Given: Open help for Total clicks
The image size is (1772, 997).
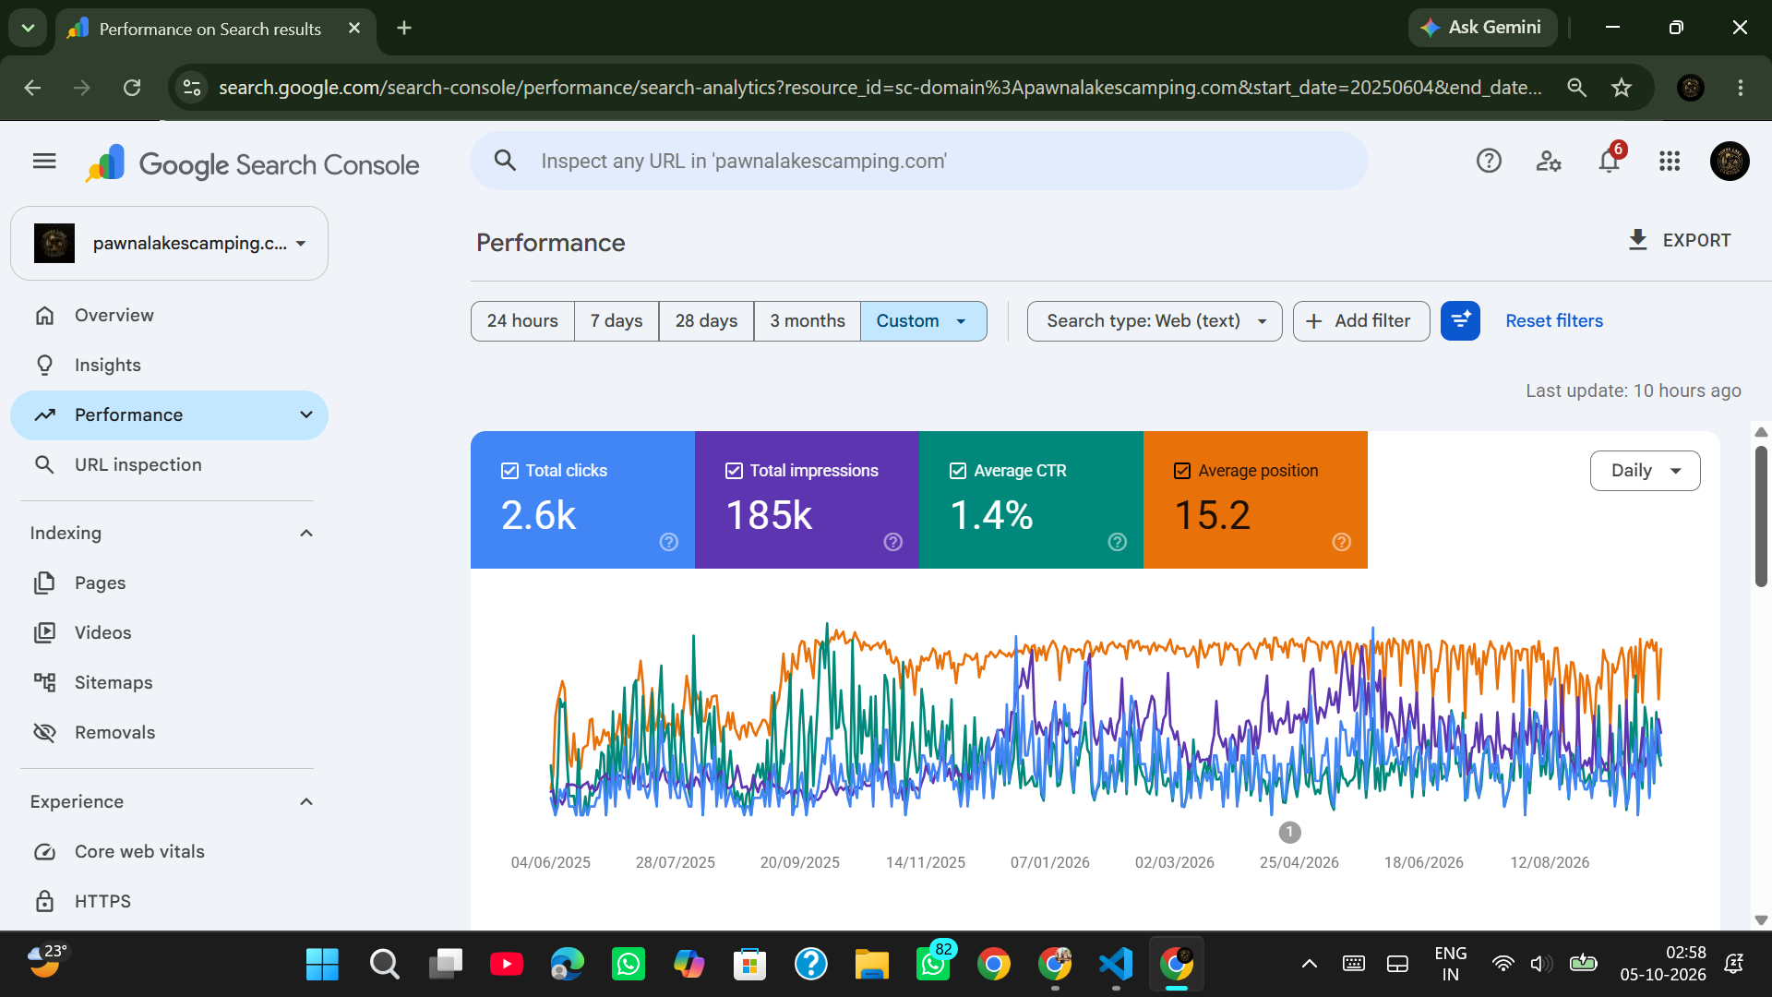Looking at the screenshot, I should (x=669, y=542).
